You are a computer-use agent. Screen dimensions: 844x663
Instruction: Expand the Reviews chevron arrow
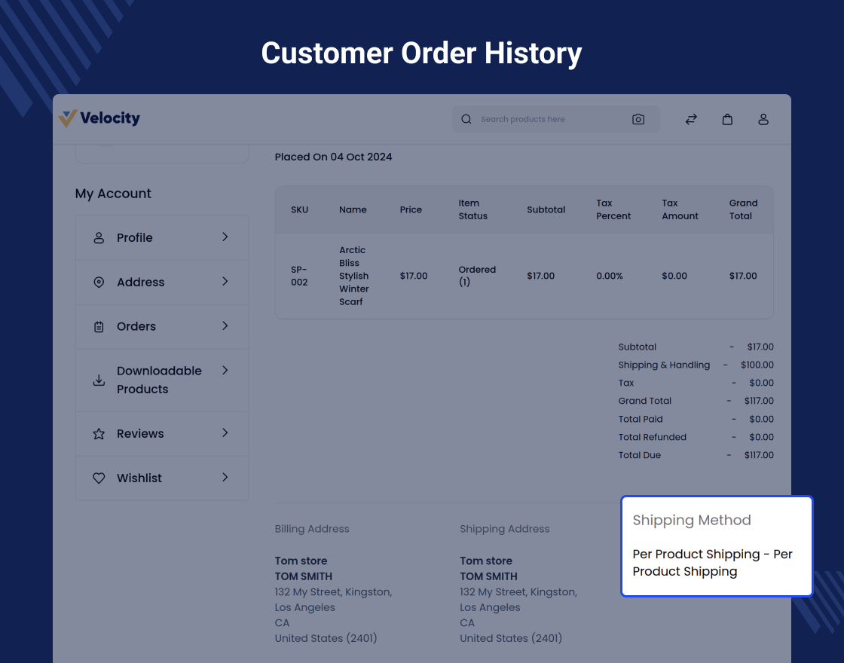[x=225, y=432]
